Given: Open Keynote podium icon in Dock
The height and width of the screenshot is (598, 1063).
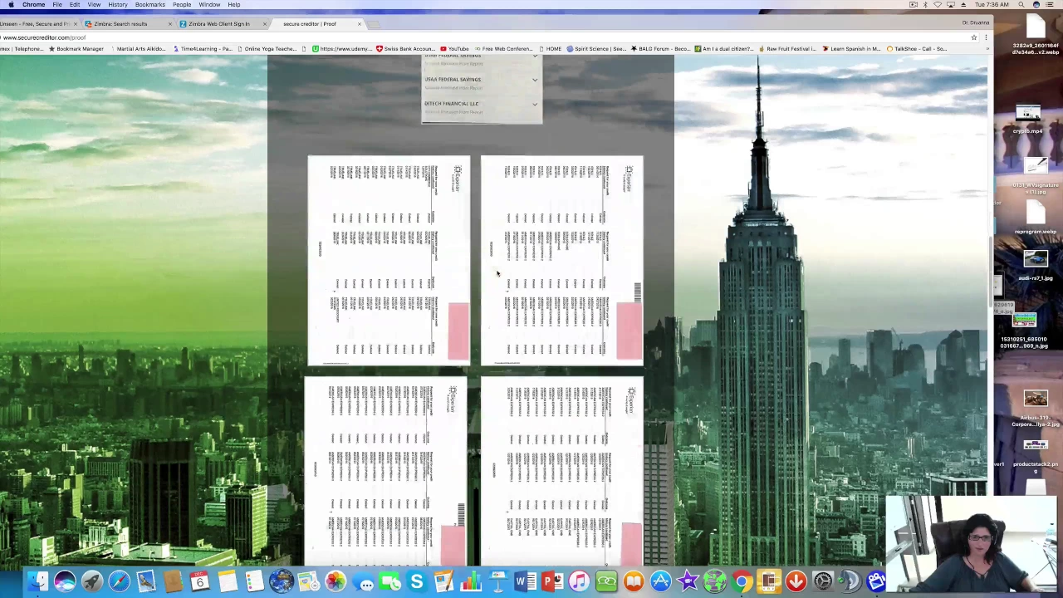Looking at the screenshot, I should pyautogui.click(x=498, y=581).
